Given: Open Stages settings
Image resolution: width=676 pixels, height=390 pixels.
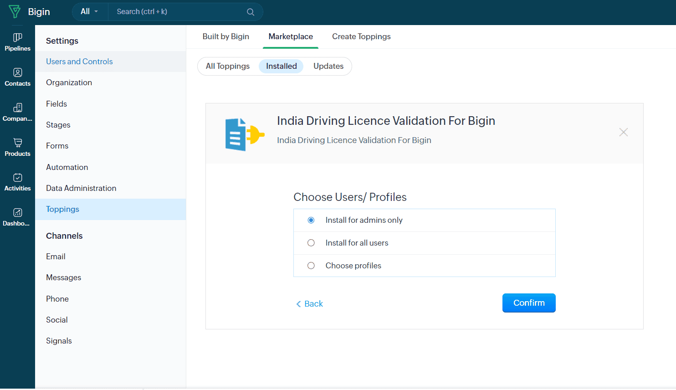Looking at the screenshot, I should [x=110, y=125].
